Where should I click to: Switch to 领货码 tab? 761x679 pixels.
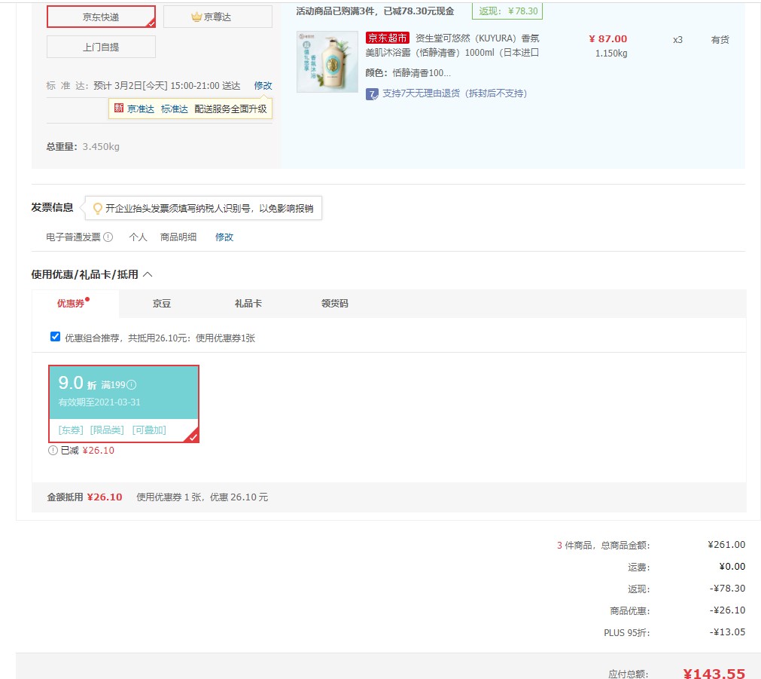click(x=335, y=304)
